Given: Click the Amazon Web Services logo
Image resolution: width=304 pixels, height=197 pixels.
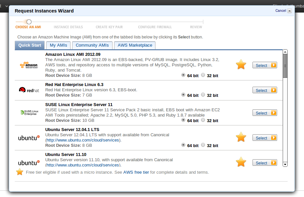Looking at the screenshot, I should coord(29,65).
